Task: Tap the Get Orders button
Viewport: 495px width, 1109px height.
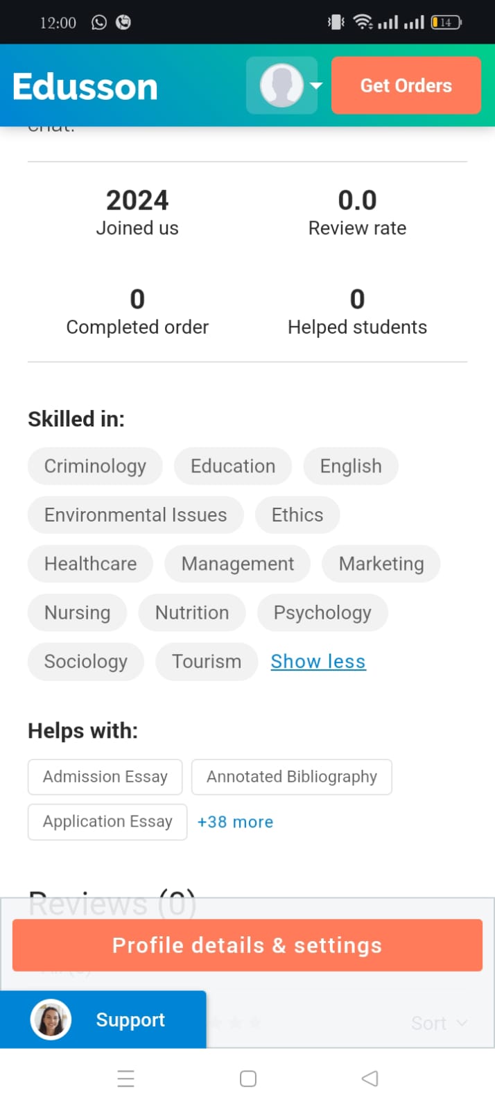Action: click(406, 85)
